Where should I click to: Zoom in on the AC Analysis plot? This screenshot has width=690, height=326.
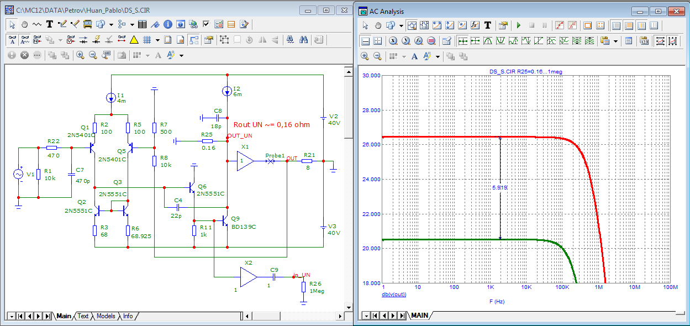(365, 56)
